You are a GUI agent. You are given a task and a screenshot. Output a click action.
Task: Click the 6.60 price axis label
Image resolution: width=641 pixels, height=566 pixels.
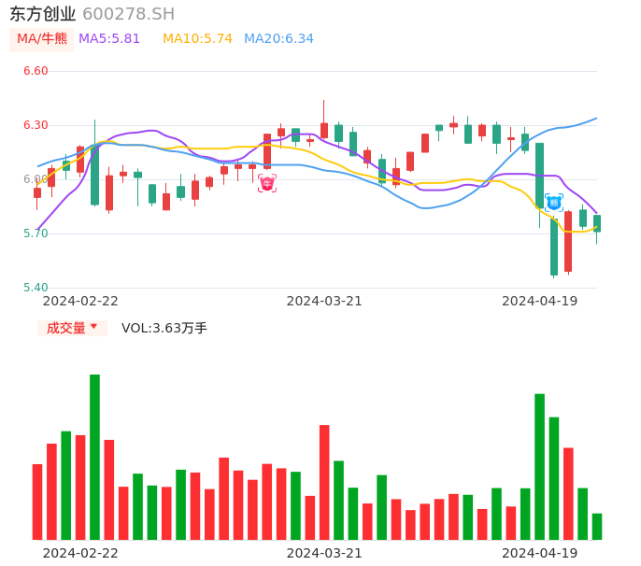point(36,71)
